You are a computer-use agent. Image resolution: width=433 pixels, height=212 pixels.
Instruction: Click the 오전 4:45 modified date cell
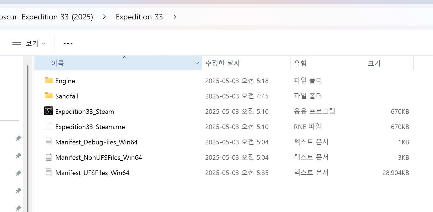(x=237, y=96)
